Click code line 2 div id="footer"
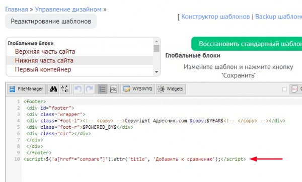The height and width of the screenshot is (182, 302). (50, 108)
